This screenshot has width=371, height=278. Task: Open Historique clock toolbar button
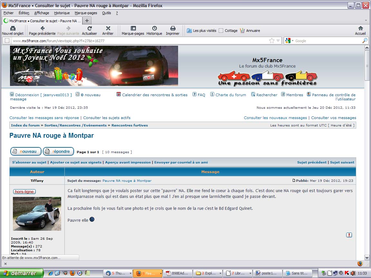tap(154, 31)
